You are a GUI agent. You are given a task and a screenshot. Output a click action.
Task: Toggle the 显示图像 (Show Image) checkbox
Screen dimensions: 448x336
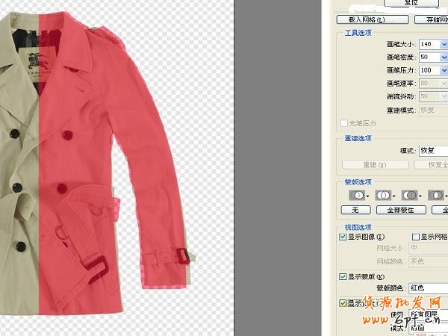tap(343, 237)
